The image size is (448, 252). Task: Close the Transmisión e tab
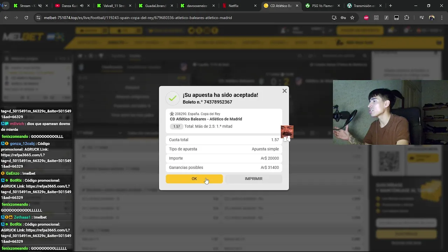[x=380, y=6]
